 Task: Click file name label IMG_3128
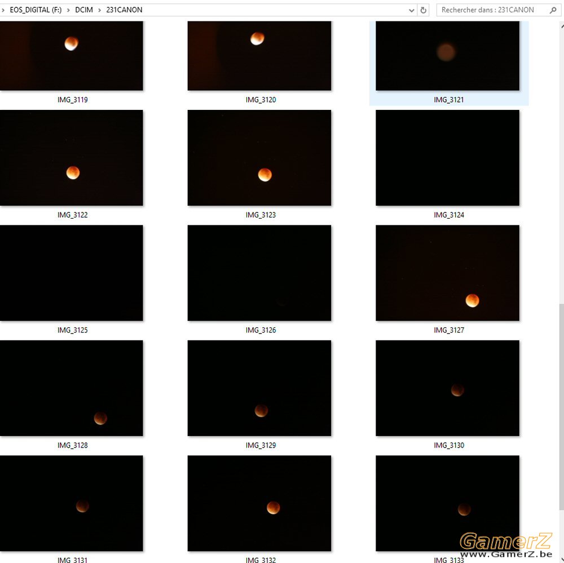pyautogui.click(x=73, y=445)
